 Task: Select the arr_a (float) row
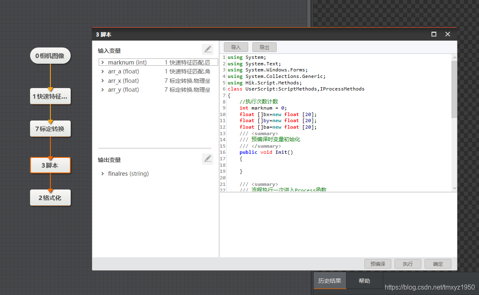158,72
